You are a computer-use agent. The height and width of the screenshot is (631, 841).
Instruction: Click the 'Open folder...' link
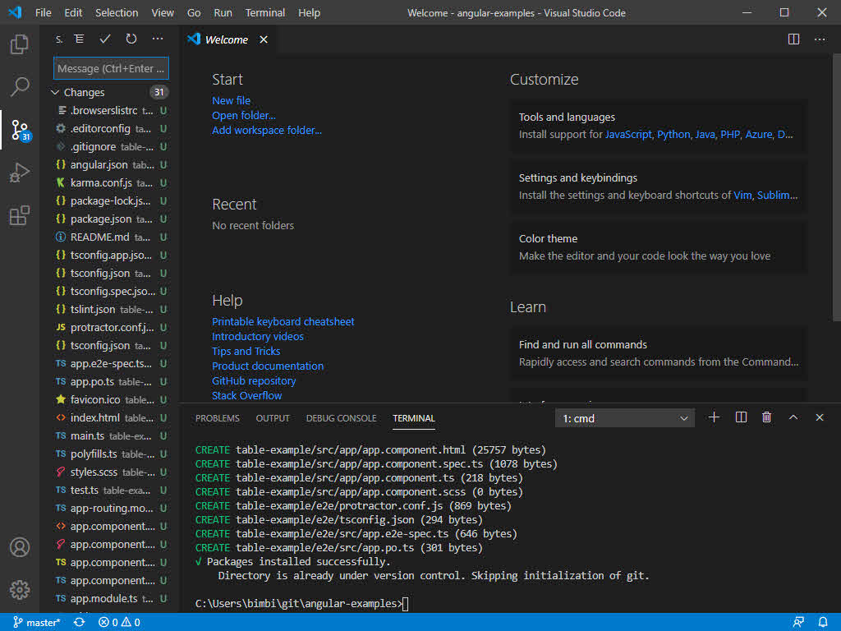244,116
